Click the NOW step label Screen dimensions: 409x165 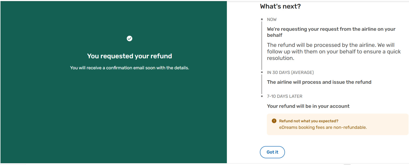coord(272,20)
